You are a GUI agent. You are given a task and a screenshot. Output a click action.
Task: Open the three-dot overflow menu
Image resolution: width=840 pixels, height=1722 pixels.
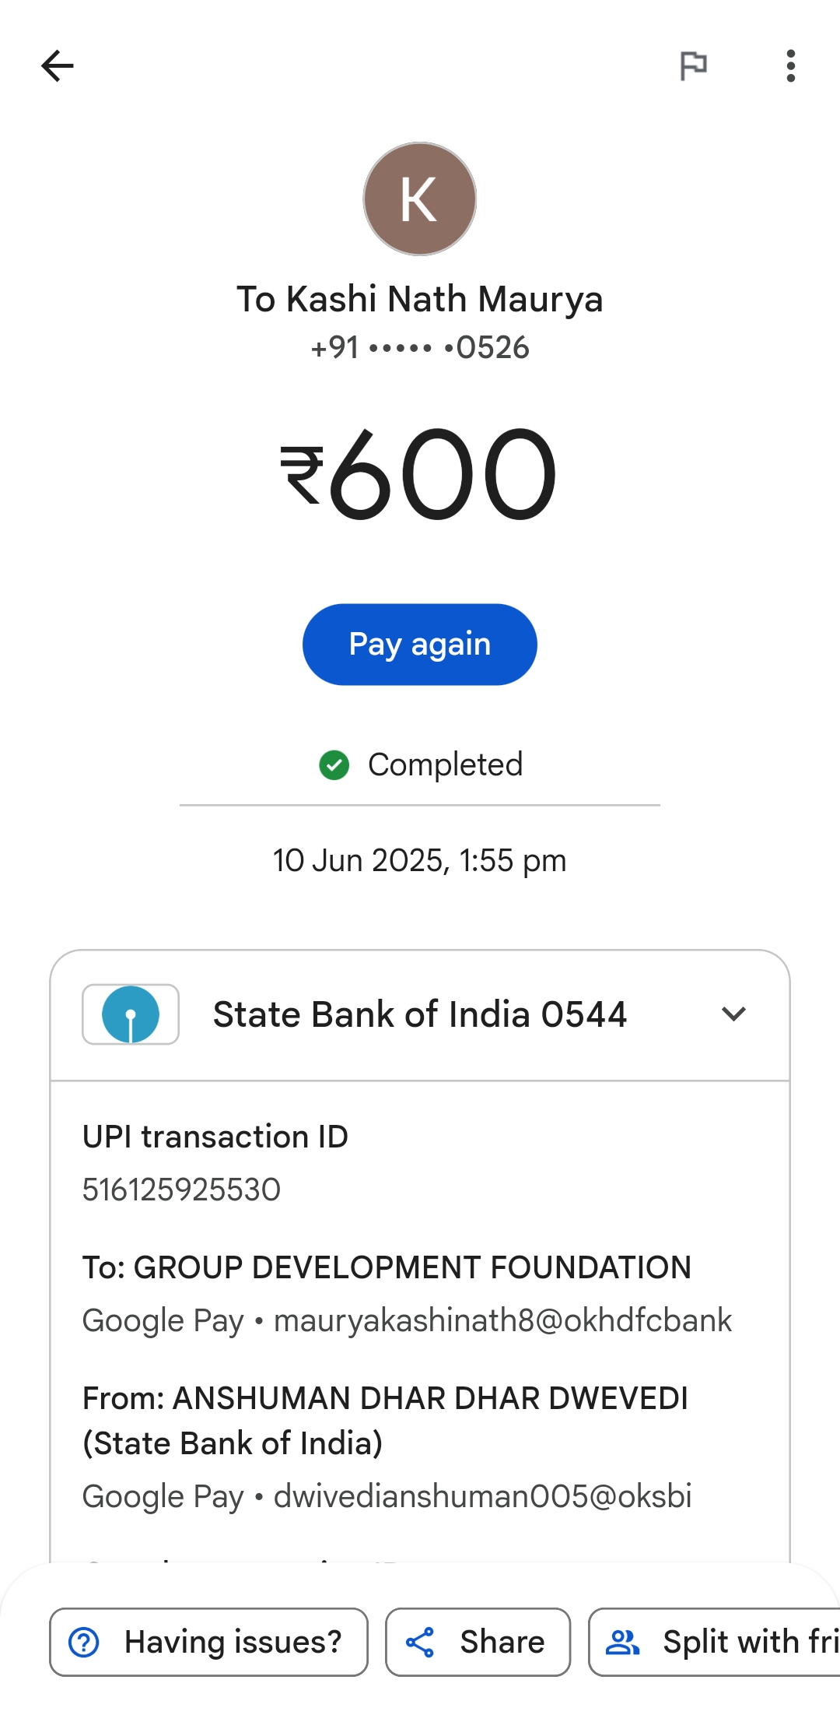790,66
